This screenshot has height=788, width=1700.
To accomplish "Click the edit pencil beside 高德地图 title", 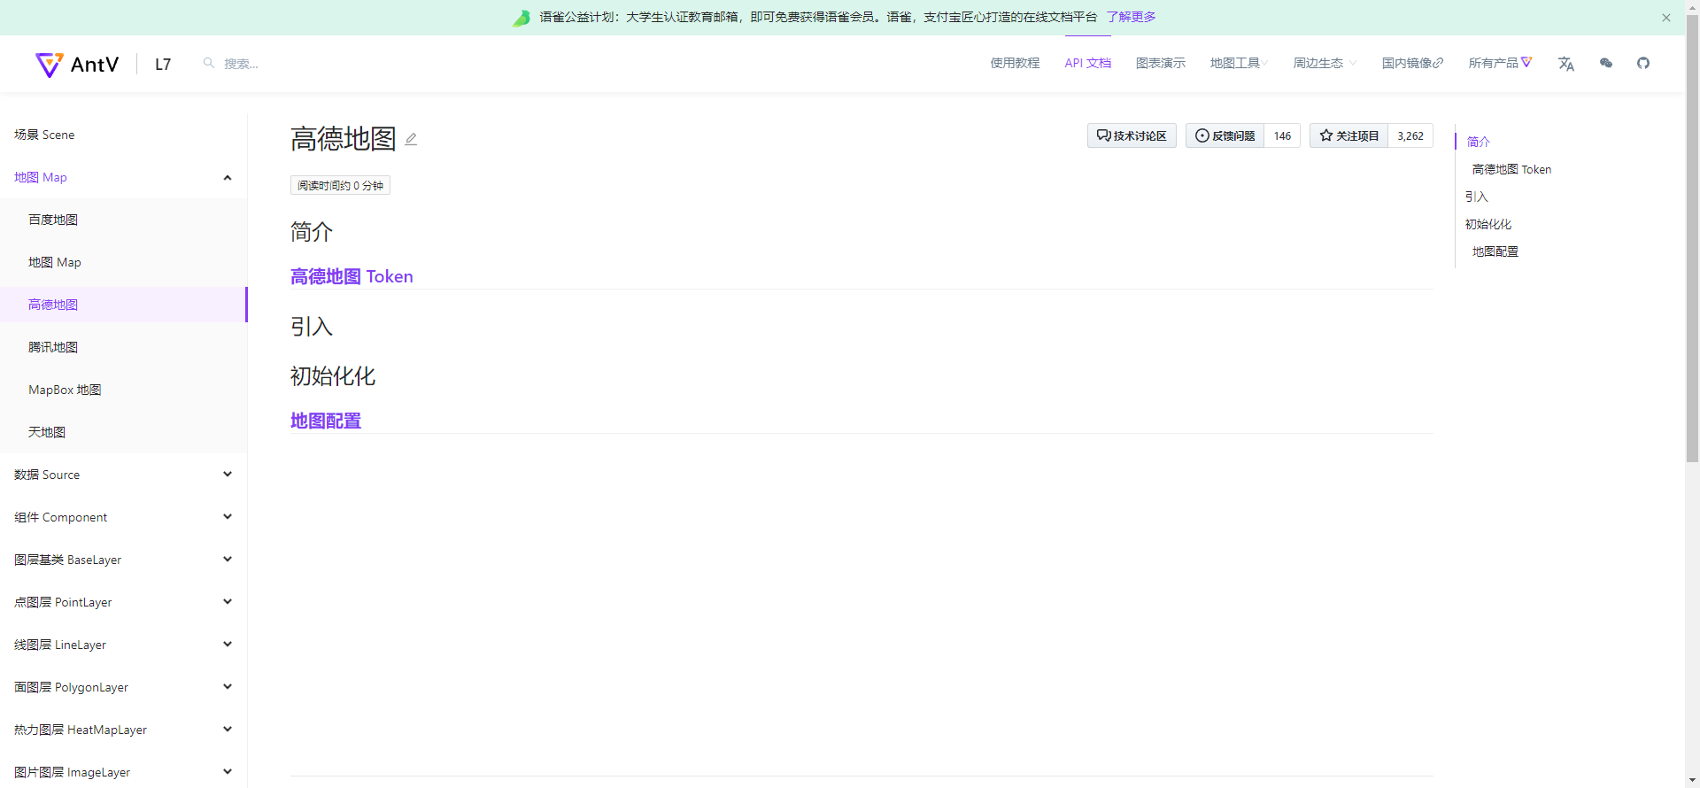I will coord(411,139).
